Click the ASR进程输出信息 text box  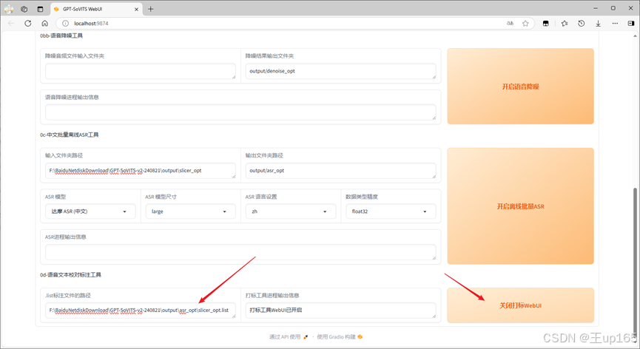(x=240, y=252)
